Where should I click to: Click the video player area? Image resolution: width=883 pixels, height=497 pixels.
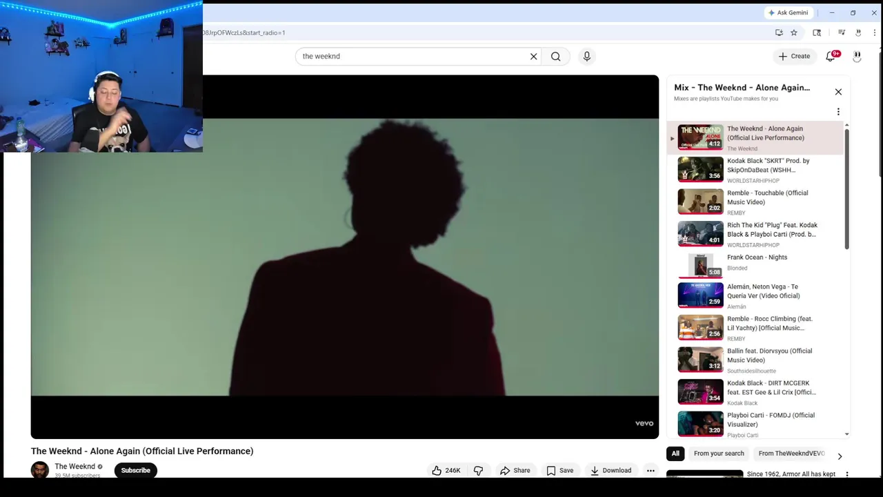coord(345,257)
